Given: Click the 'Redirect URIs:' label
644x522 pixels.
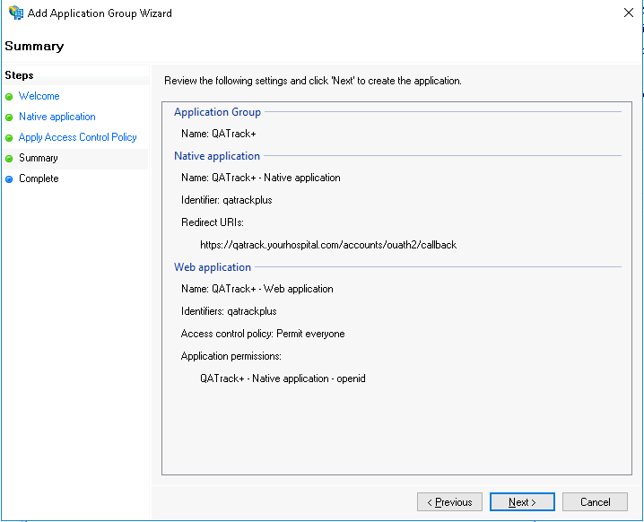Looking at the screenshot, I should [x=213, y=222].
